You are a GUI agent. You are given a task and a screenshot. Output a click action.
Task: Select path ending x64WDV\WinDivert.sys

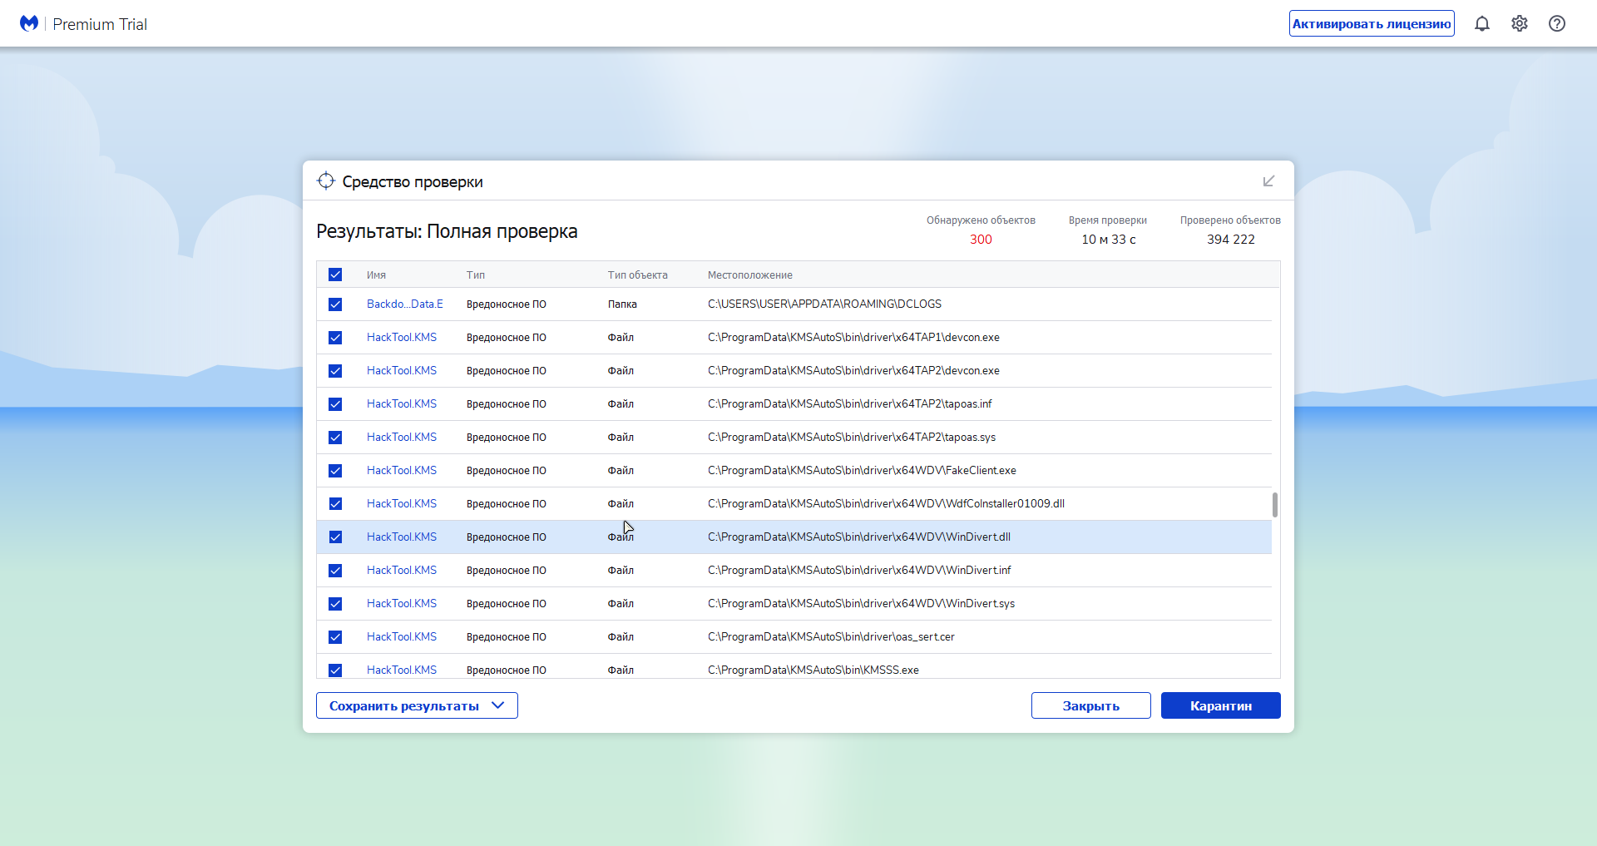[x=862, y=603]
